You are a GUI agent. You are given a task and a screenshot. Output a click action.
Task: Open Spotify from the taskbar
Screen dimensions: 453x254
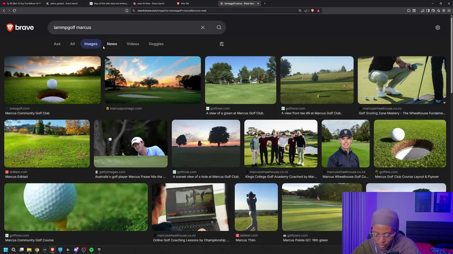tap(91, 250)
